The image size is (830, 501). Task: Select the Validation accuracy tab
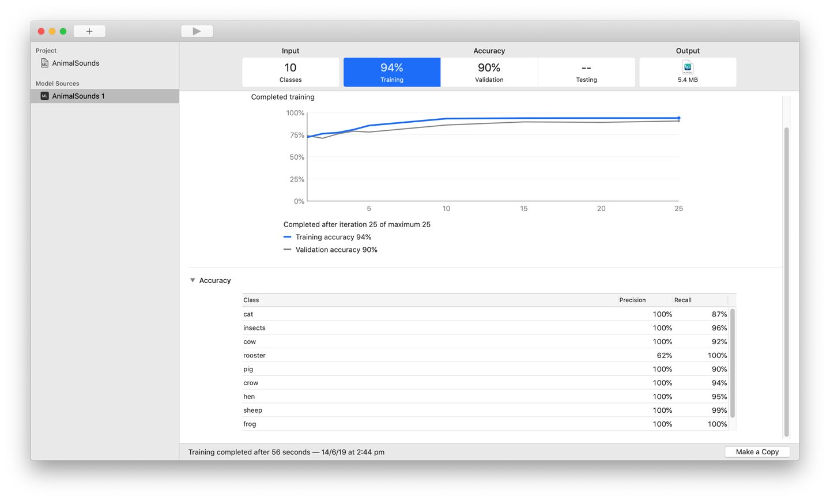(489, 72)
